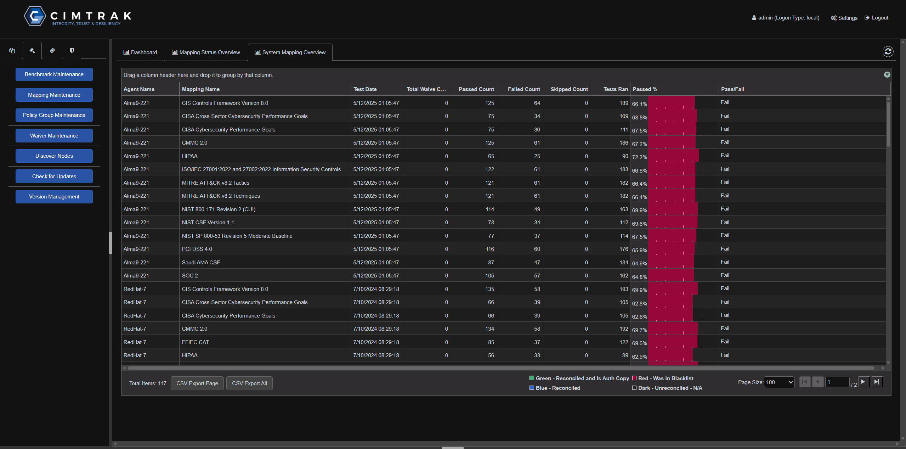Open the ticket icon tab in the sidebar

tap(52, 50)
